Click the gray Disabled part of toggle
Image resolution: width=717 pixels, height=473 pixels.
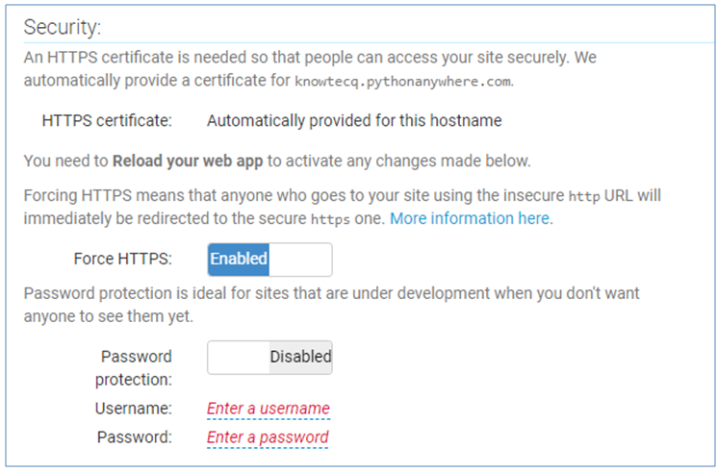300,357
